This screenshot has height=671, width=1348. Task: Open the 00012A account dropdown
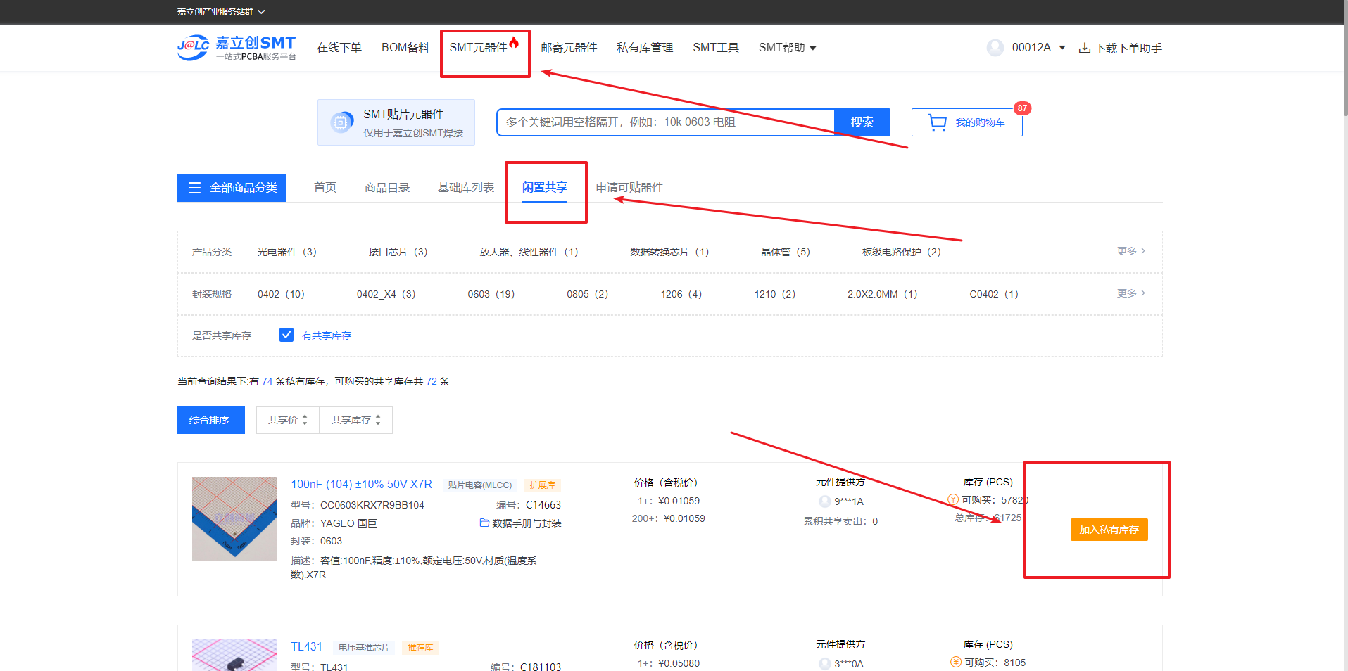pos(1038,48)
